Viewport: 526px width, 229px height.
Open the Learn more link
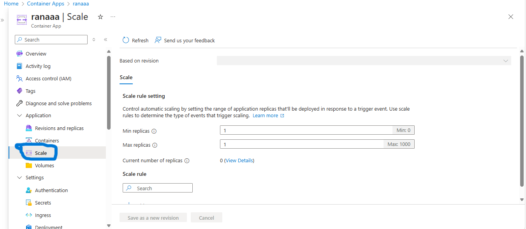pos(268,115)
